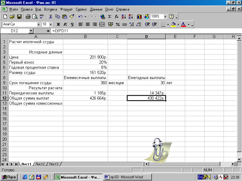This screenshot has height=181, width=242.
Task: Open Office Assistant help icon
Action: [x=172, y=17]
